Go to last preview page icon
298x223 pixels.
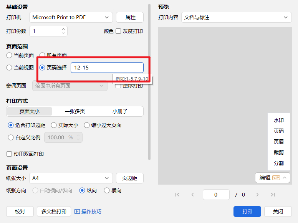click(273, 195)
